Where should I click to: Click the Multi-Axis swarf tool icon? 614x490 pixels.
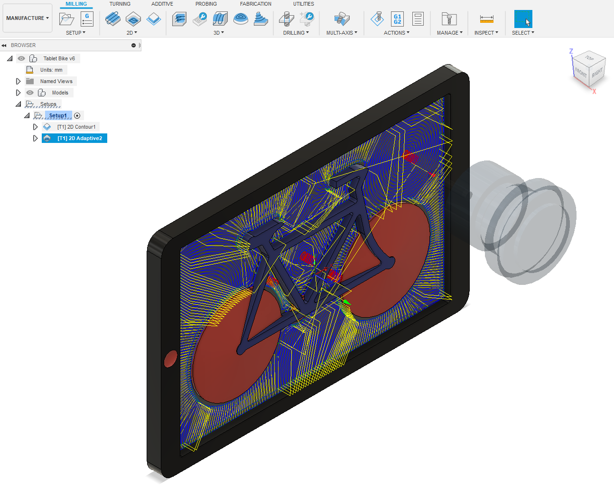tap(342, 19)
